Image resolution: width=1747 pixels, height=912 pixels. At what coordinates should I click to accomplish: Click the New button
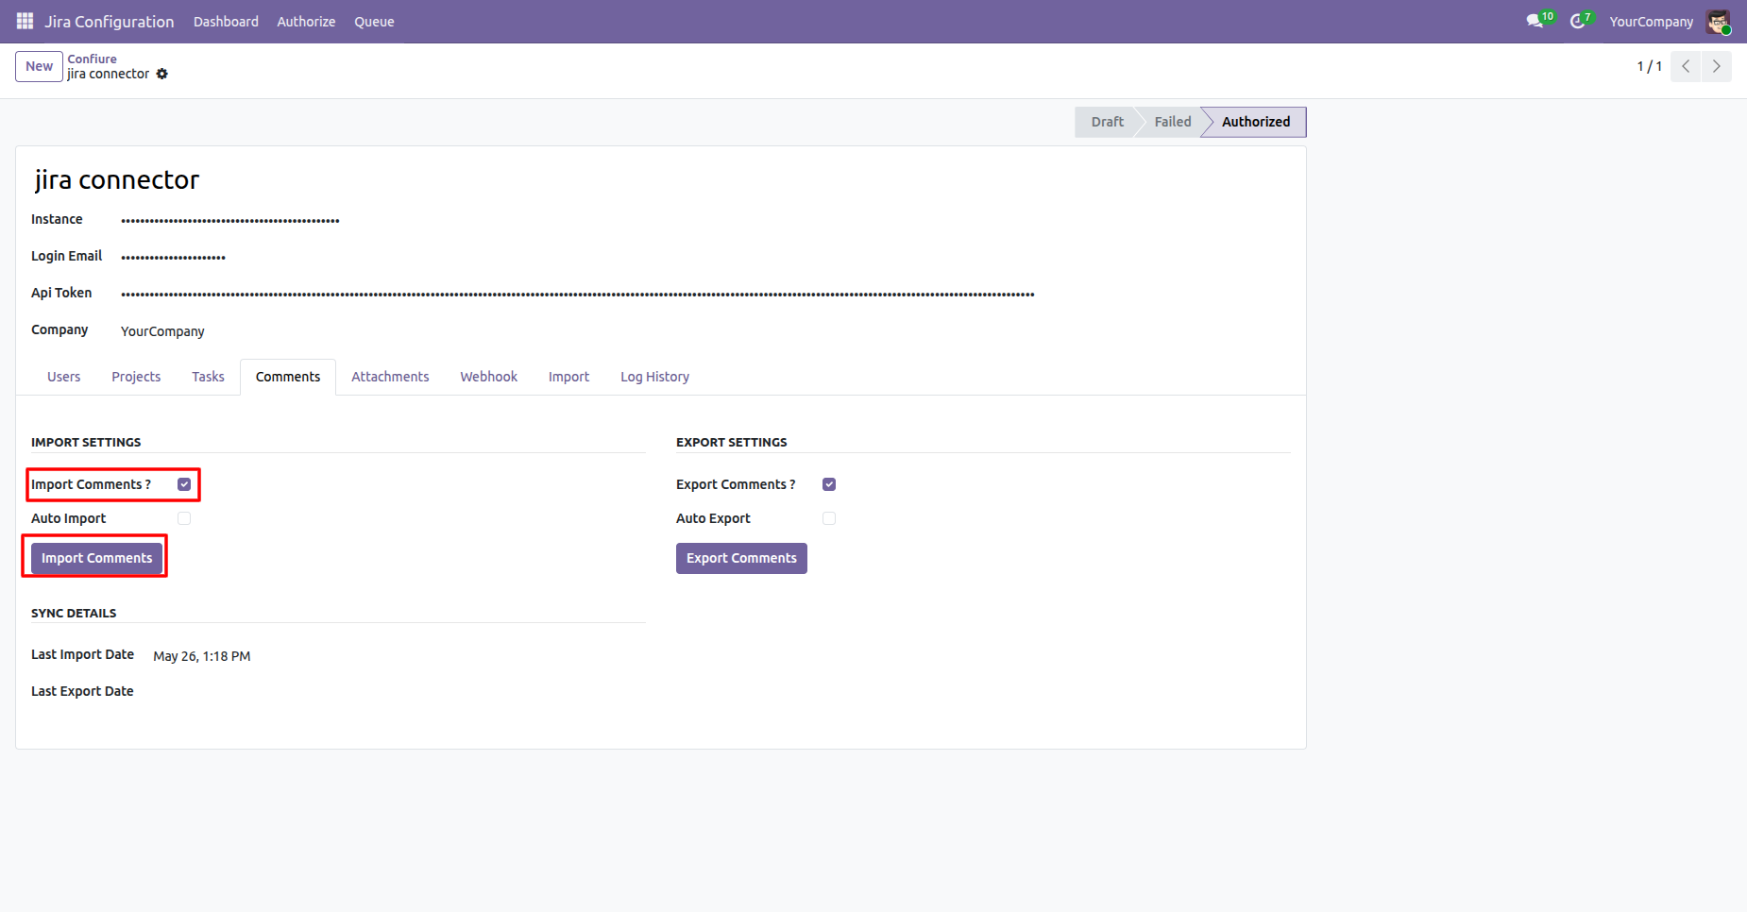click(40, 66)
